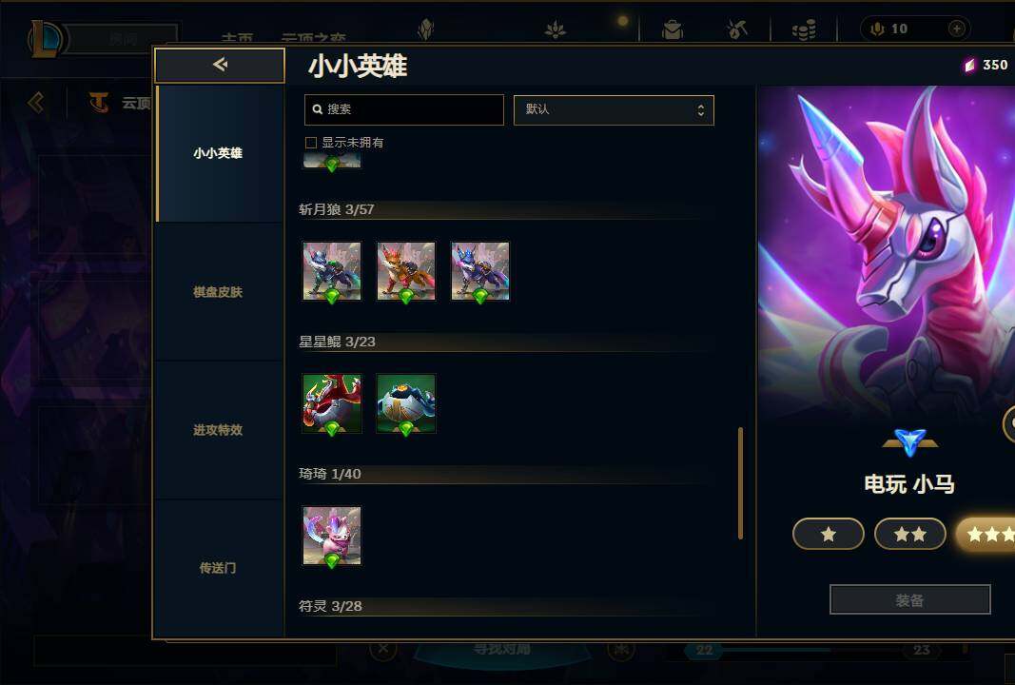Image resolution: width=1015 pixels, height=685 pixels.
Task: Open the coin stack store icon
Action: coord(803,29)
